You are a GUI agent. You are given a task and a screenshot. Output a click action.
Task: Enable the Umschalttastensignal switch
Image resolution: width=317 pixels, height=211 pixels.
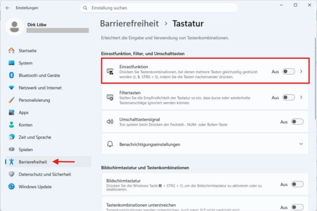pos(297,122)
